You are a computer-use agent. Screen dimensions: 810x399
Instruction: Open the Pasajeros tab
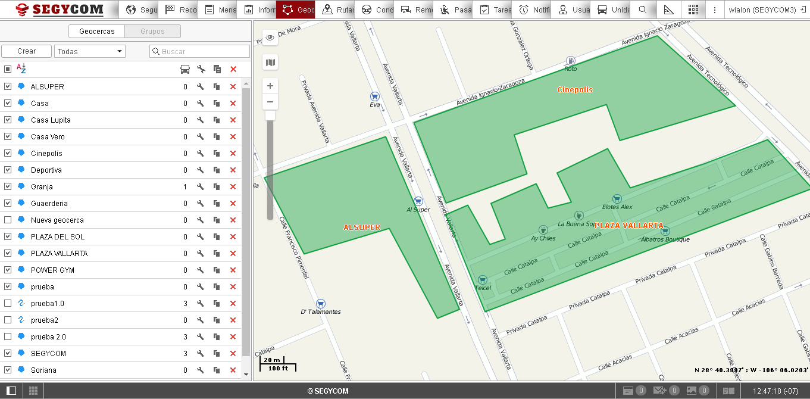[453, 10]
